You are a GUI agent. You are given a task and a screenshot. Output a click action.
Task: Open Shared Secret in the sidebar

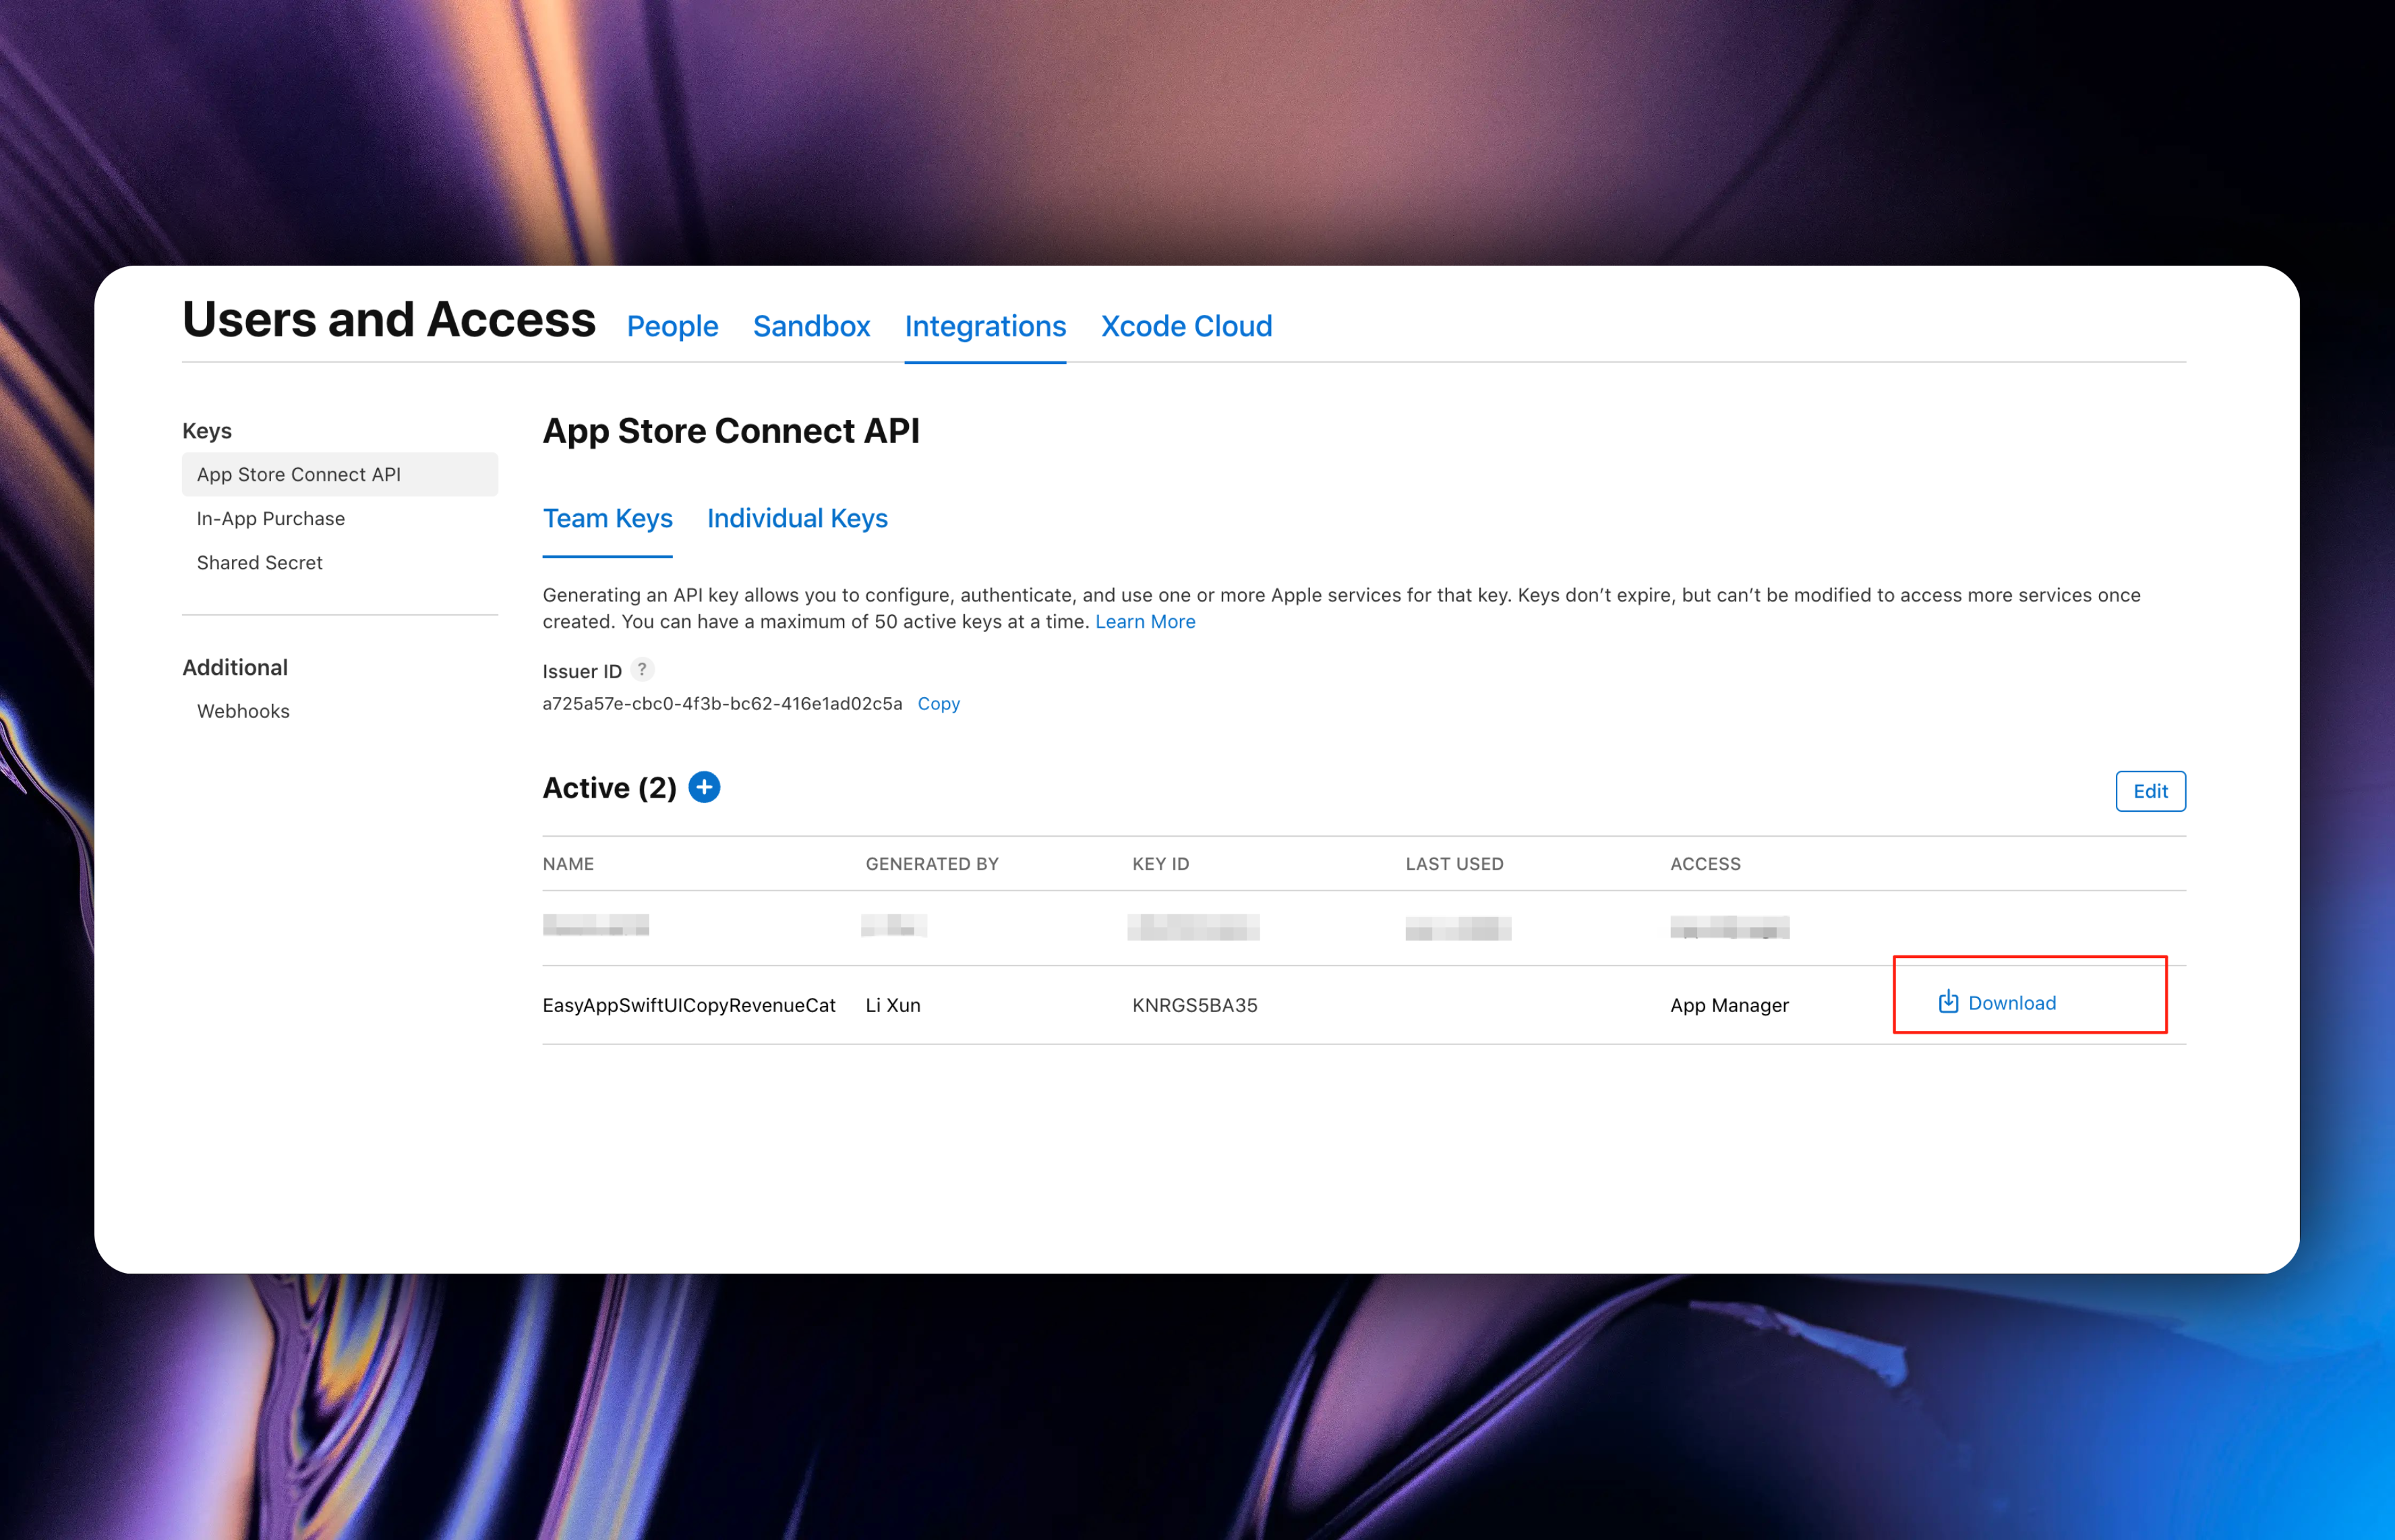(x=259, y=563)
